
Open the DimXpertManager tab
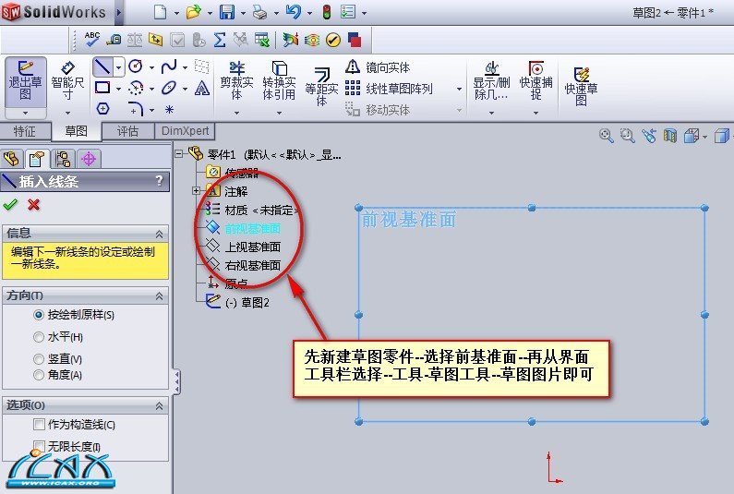click(x=89, y=159)
